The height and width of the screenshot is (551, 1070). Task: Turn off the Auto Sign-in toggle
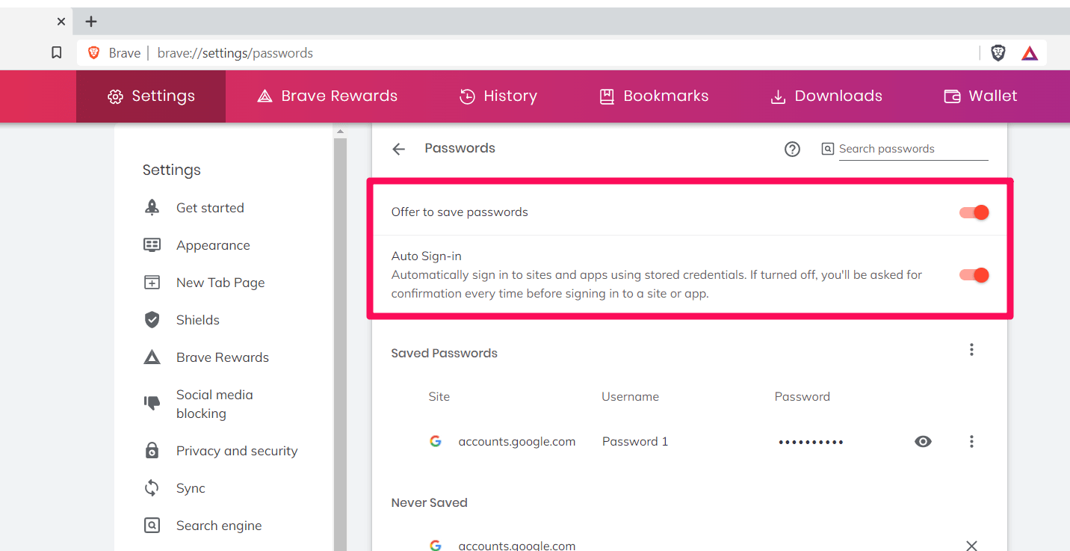974,275
